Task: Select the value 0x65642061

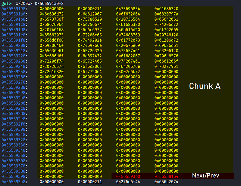Action: click(166, 19)
